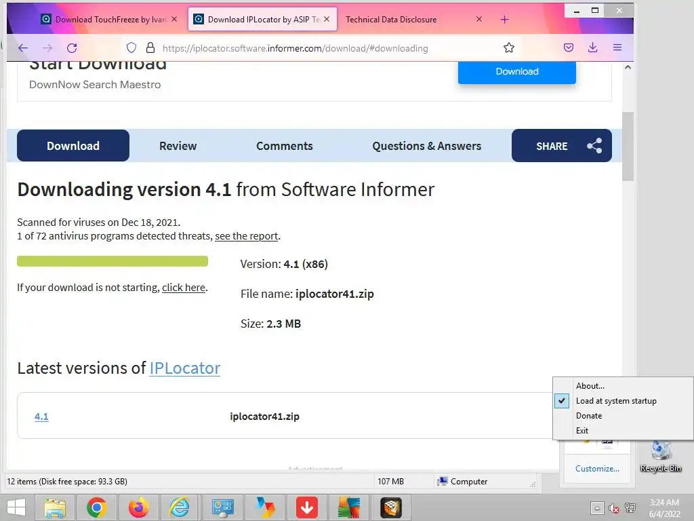Click the blue Download ad button
Viewport: 694px width, 521px height.
tap(517, 72)
